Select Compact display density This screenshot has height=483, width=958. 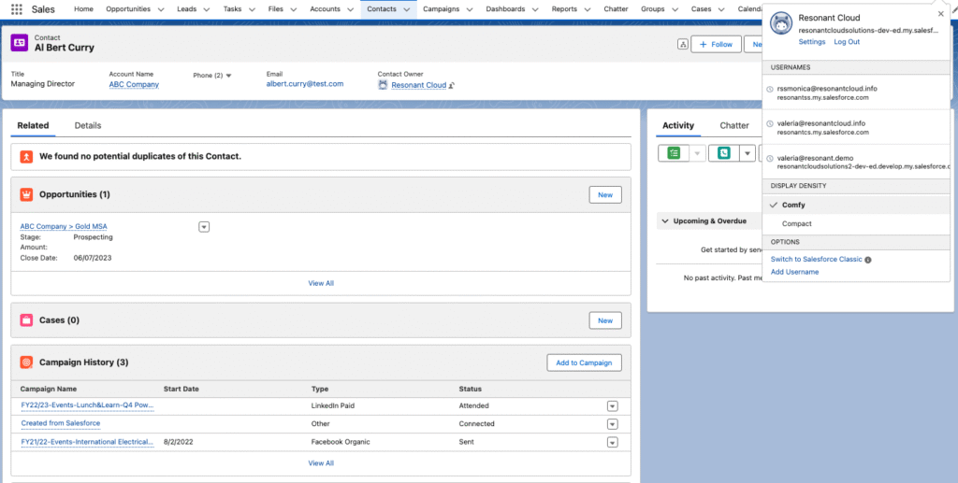[796, 224]
